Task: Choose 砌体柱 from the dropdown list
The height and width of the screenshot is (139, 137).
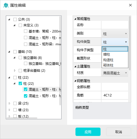Action: coord(115,65)
